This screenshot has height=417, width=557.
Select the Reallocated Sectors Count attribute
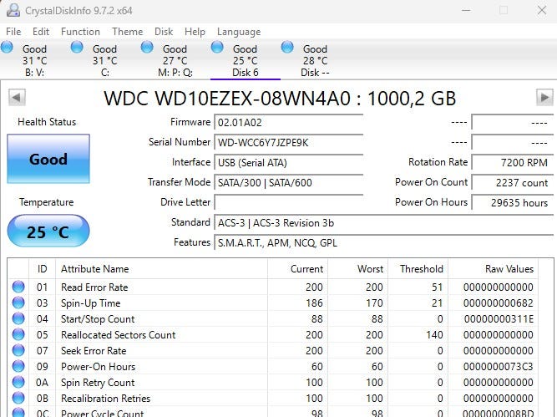tap(119, 334)
